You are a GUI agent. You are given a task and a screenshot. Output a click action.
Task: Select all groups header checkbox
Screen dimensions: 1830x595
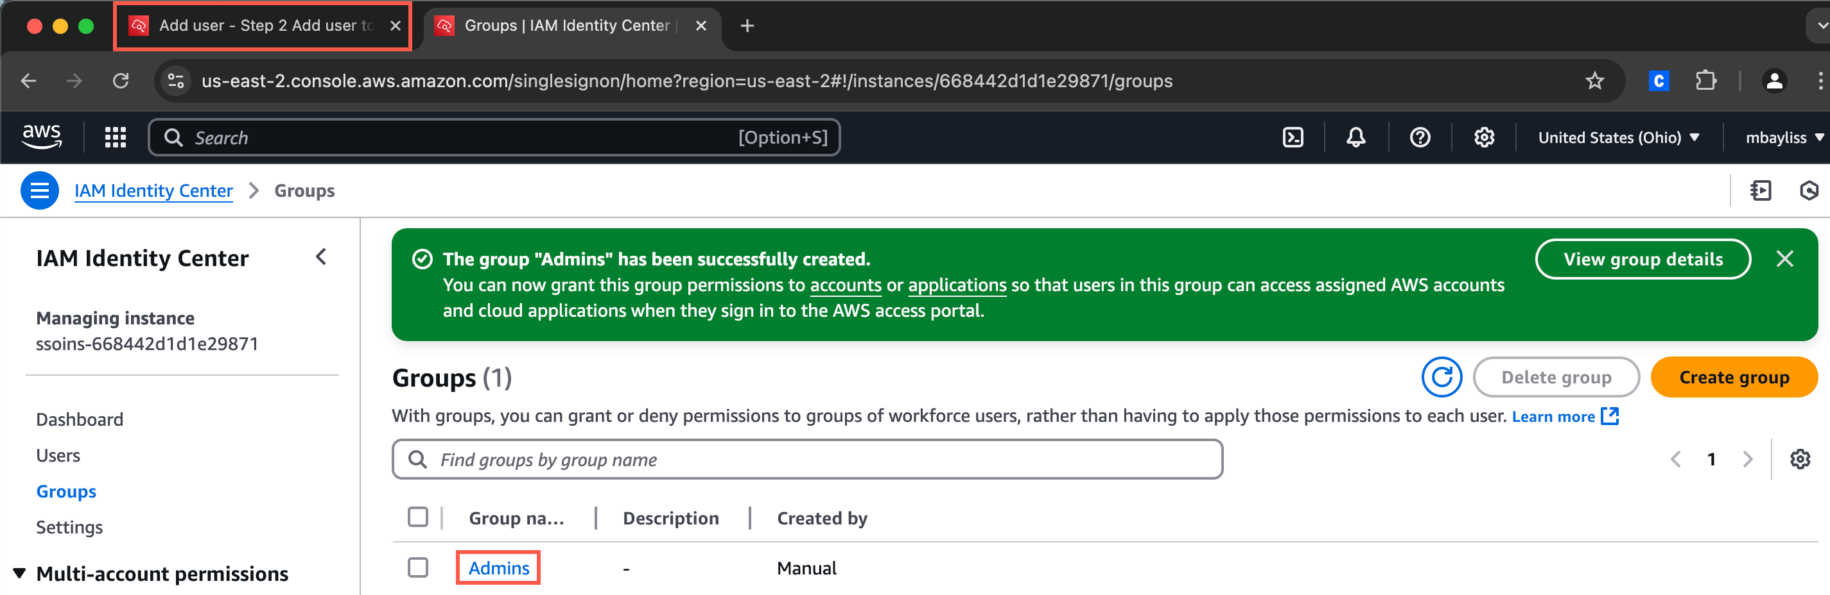point(418,517)
